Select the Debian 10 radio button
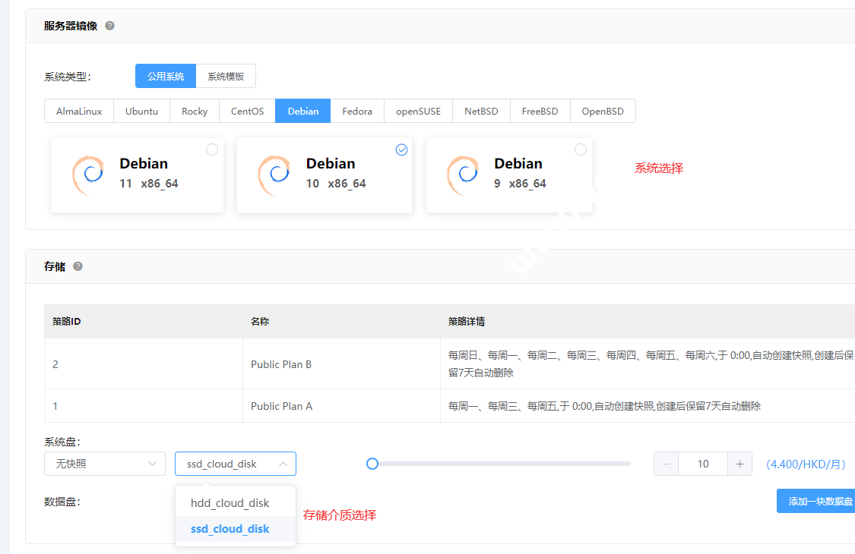Screen dimensions: 855x554 (402, 150)
